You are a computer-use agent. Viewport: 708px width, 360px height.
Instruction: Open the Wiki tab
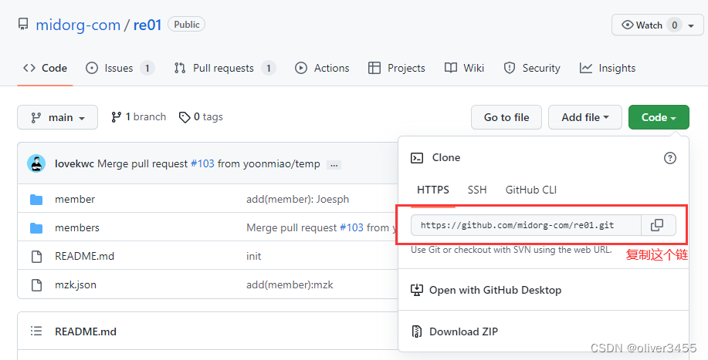pos(464,68)
